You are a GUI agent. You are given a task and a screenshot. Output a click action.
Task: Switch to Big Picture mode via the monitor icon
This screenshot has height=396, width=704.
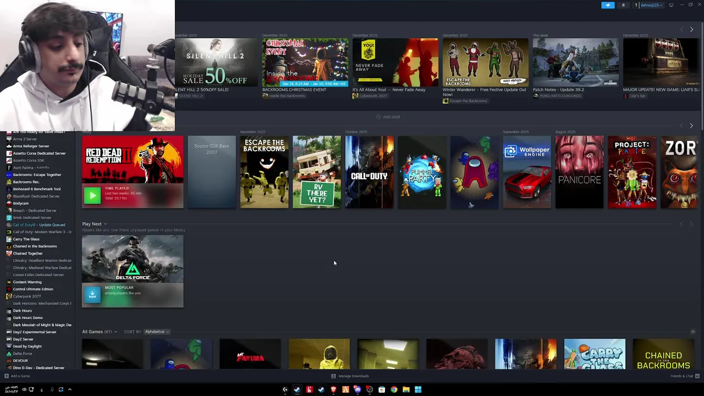pos(671,5)
